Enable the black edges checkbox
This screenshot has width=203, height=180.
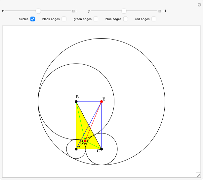(64, 19)
